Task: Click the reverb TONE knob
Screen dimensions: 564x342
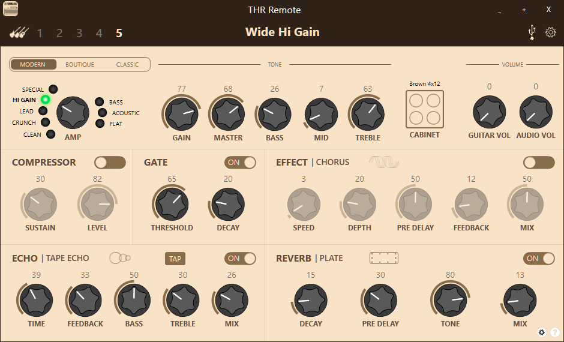Action: point(451,300)
